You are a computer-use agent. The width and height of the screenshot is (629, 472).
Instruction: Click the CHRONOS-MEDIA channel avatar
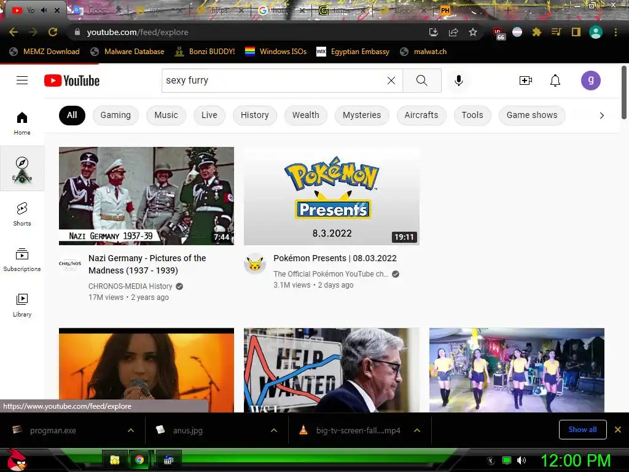point(70,264)
